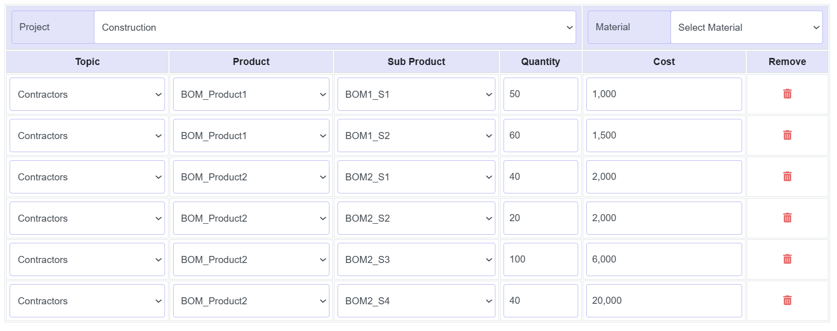The width and height of the screenshot is (837, 331).
Task: Open the Project dropdown showing Construction
Action: [x=334, y=27]
